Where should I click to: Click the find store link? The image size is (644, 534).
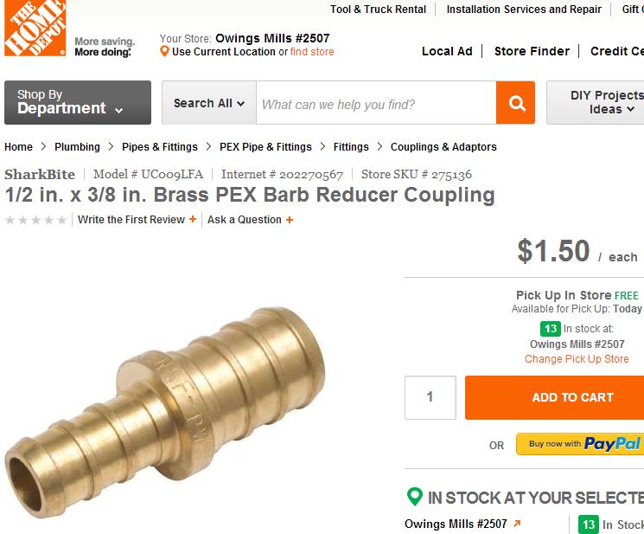[312, 52]
